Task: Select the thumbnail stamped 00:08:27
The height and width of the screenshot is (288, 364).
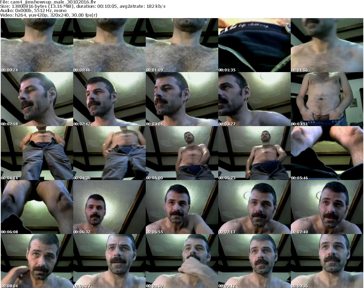Action: pos(109,261)
